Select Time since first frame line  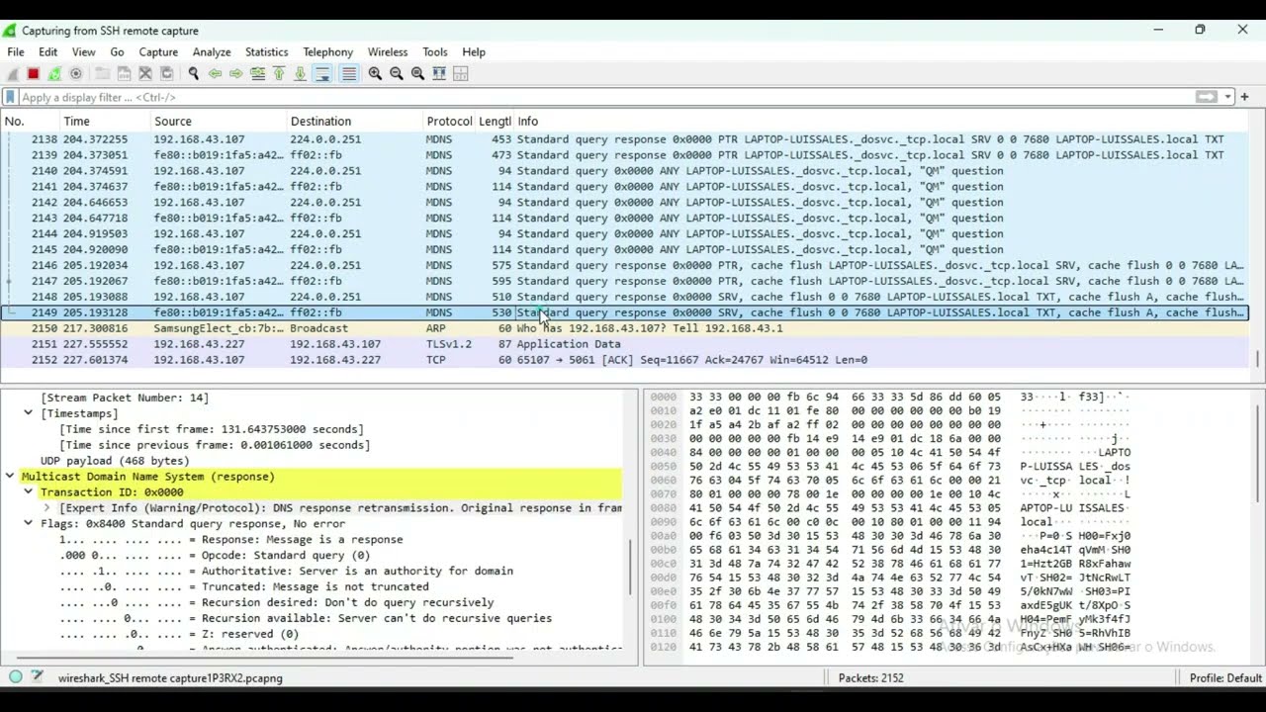click(211, 429)
